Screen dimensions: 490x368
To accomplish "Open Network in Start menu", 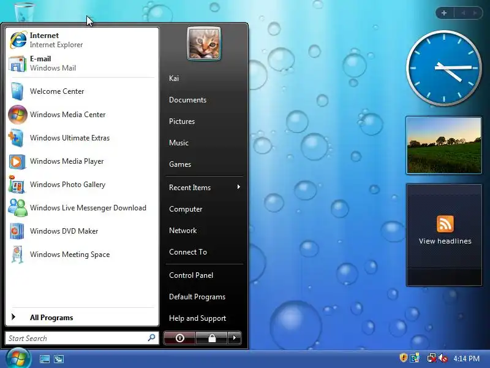I will click(x=183, y=231).
